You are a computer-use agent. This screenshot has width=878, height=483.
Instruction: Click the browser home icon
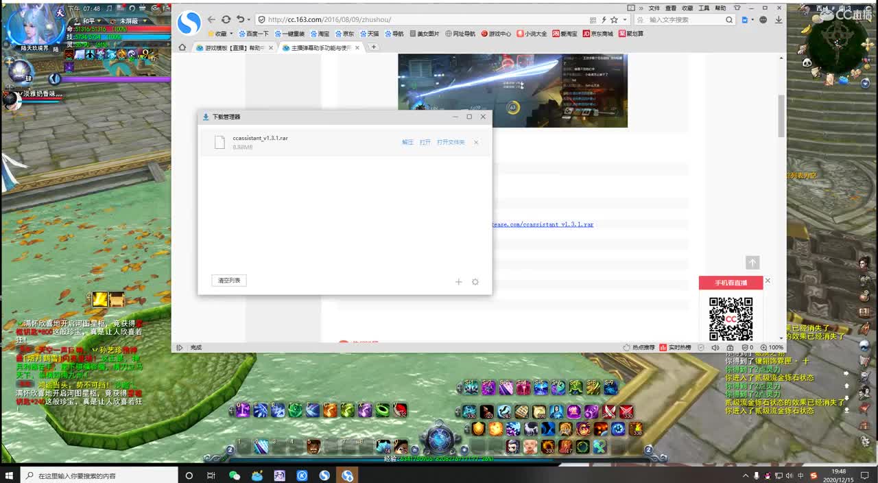point(182,47)
